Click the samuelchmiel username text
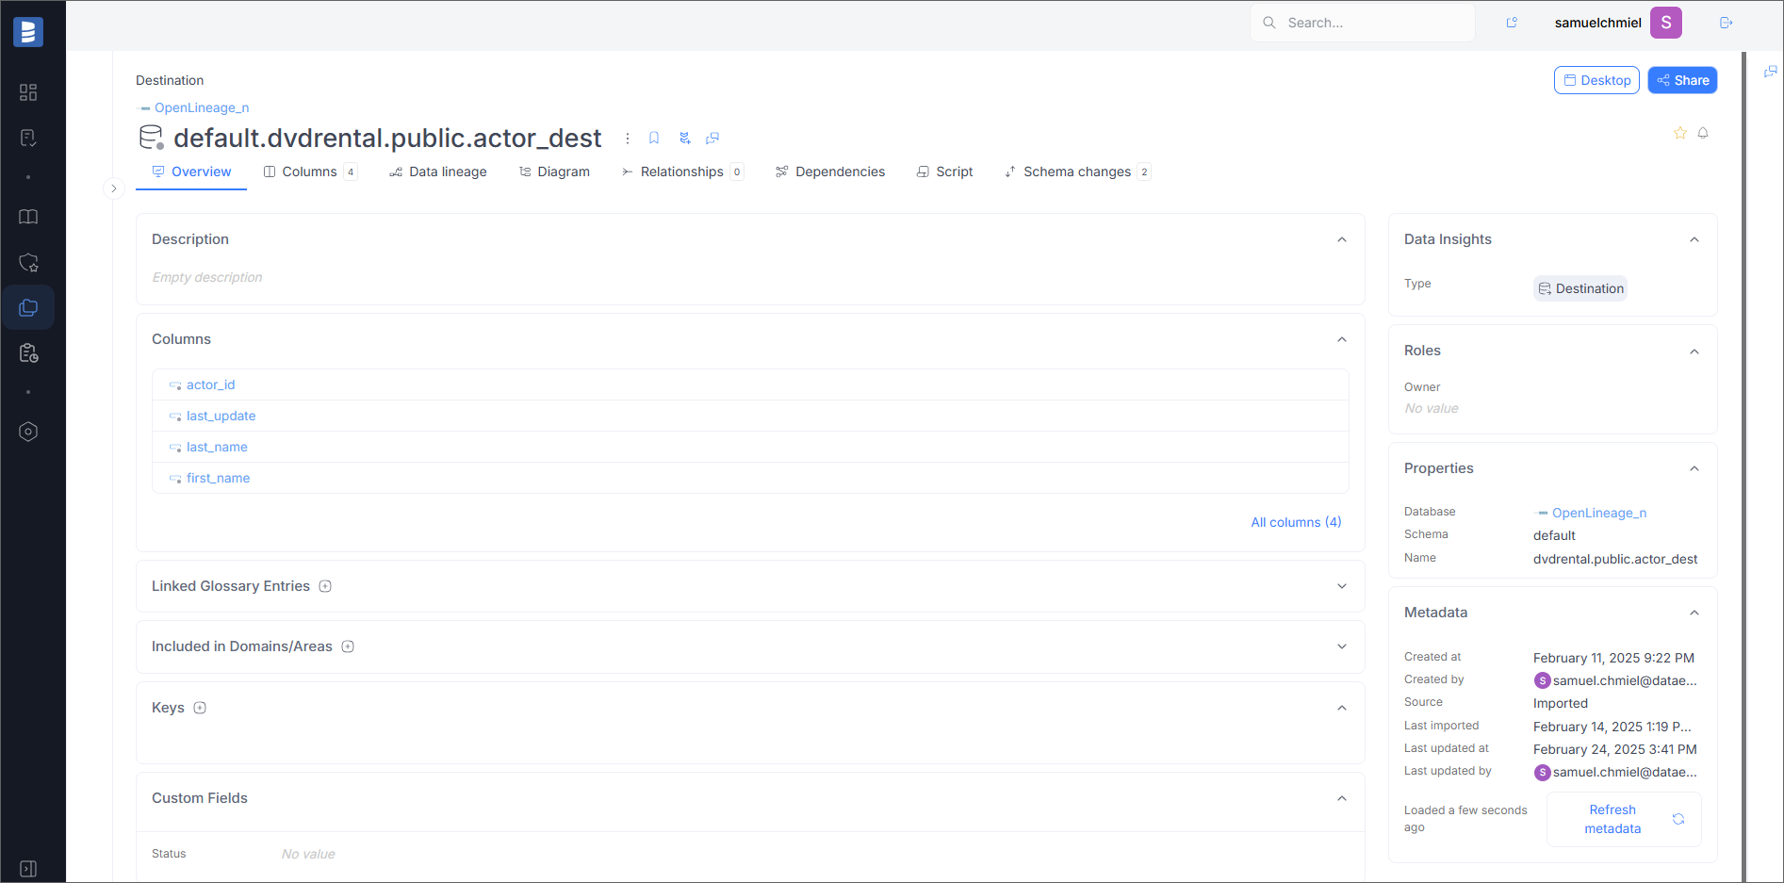The image size is (1784, 883). [1597, 23]
